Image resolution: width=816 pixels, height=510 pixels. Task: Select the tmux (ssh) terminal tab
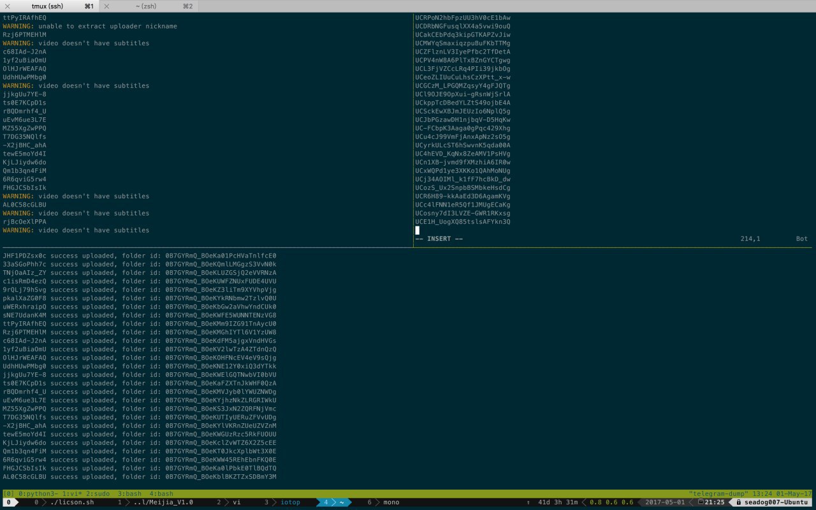click(x=49, y=6)
